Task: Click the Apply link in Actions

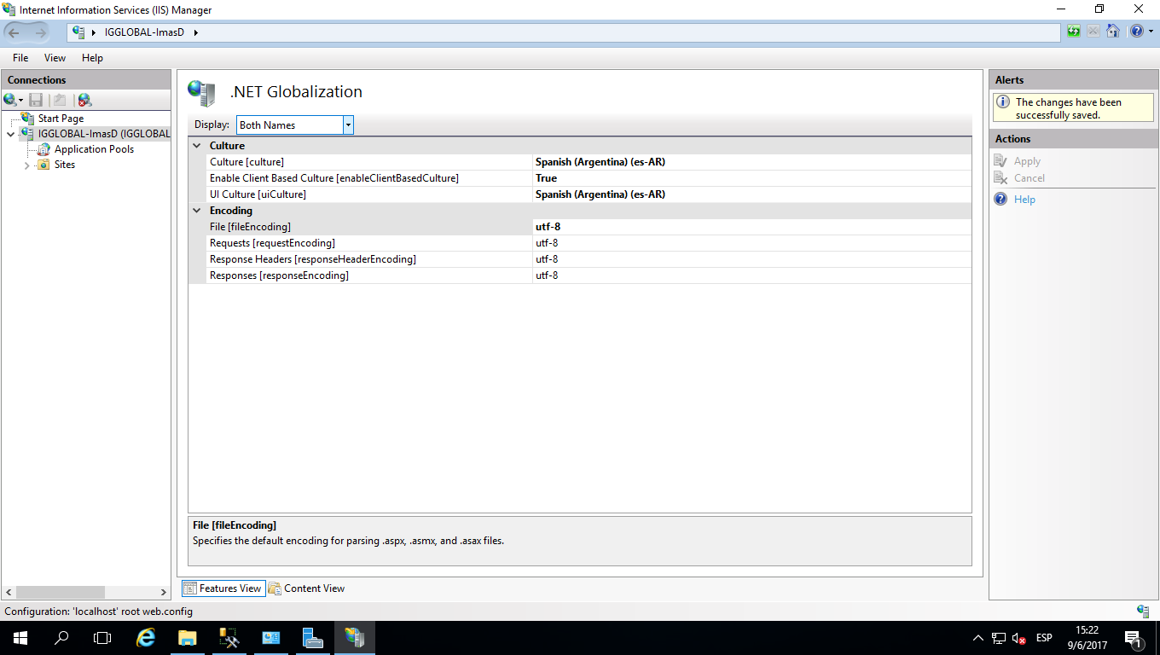Action: click(1027, 161)
